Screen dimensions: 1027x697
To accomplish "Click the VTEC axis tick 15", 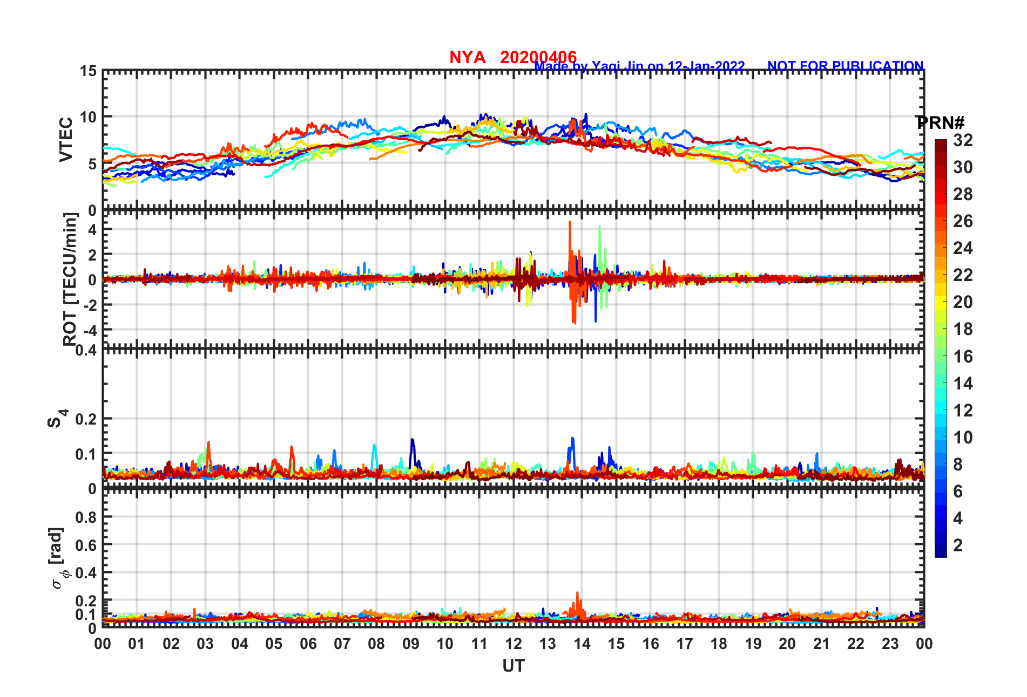I will 89,71.
